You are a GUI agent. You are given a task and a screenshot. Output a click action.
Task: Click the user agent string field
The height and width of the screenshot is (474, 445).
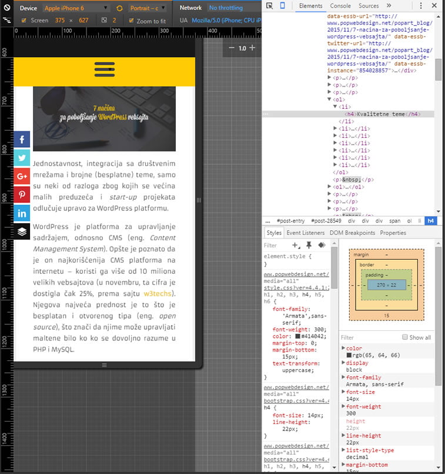pyautogui.click(x=226, y=20)
